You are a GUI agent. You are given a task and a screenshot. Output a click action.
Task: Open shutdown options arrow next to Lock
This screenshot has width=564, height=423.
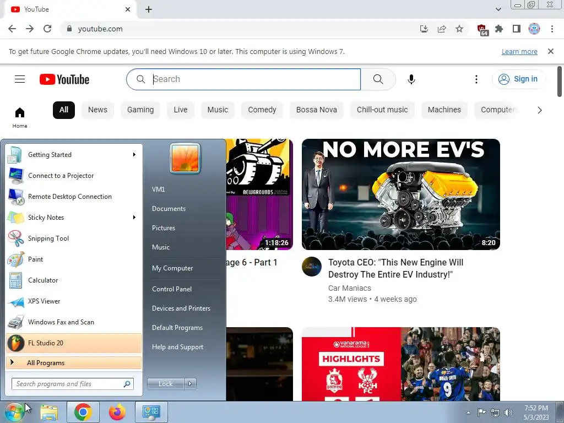tap(190, 384)
